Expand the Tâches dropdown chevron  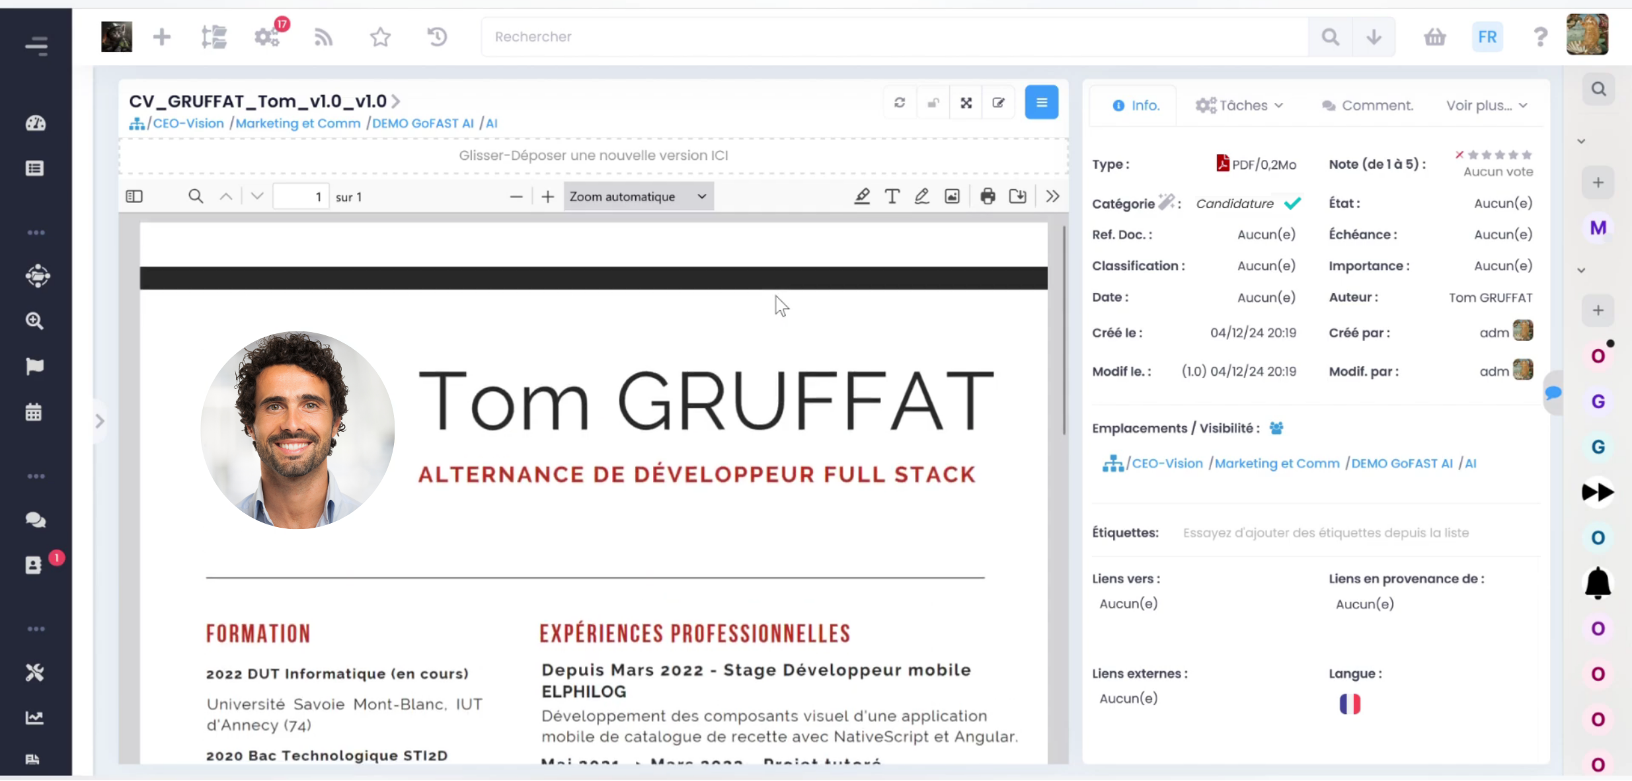(x=1278, y=105)
